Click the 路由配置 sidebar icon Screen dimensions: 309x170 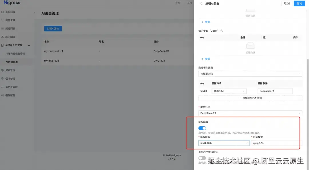click(3, 37)
